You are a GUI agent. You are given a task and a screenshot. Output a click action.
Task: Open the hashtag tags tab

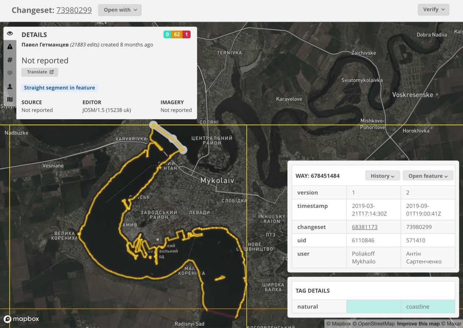(x=10, y=60)
